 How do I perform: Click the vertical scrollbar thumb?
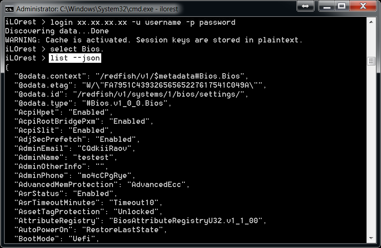coord(372,61)
